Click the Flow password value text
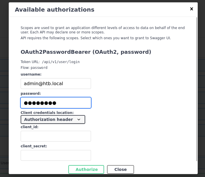Viewport: 205px width, 177px height. click(39, 68)
